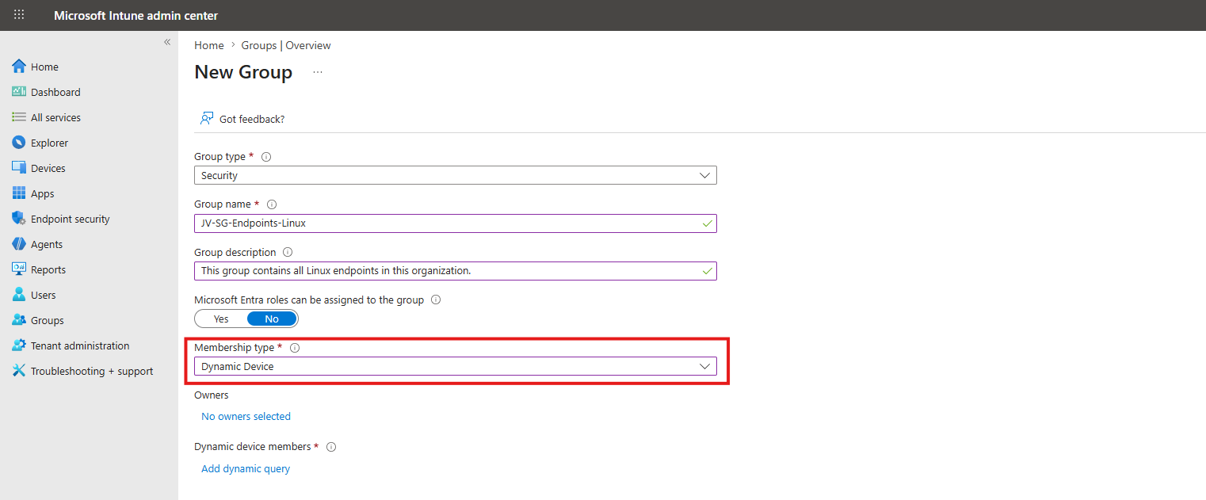Click the Groups people icon
1206x500 pixels.
coord(19,320)
